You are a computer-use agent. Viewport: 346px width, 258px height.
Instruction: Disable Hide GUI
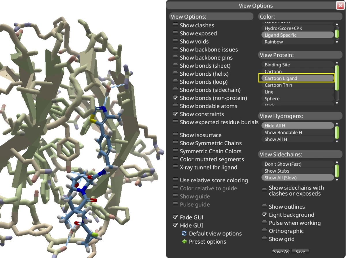pyautogui.click(x=175, y=225)
